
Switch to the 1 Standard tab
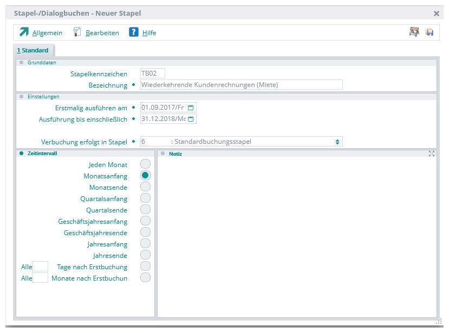click(32, 50)
